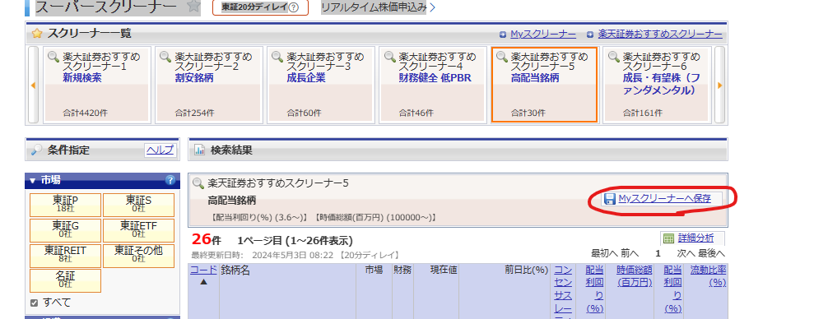
Task: Open the ヘルプ link in 条件指定
Action: (160, 150)
